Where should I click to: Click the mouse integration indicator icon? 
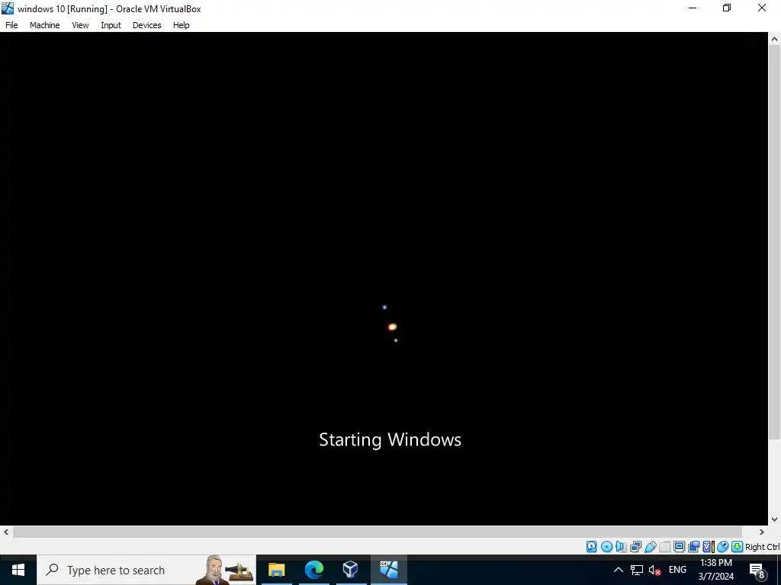tap(723, 547)
